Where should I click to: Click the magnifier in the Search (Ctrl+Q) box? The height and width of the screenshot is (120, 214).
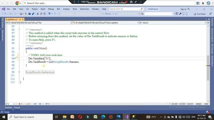point(141,9)
